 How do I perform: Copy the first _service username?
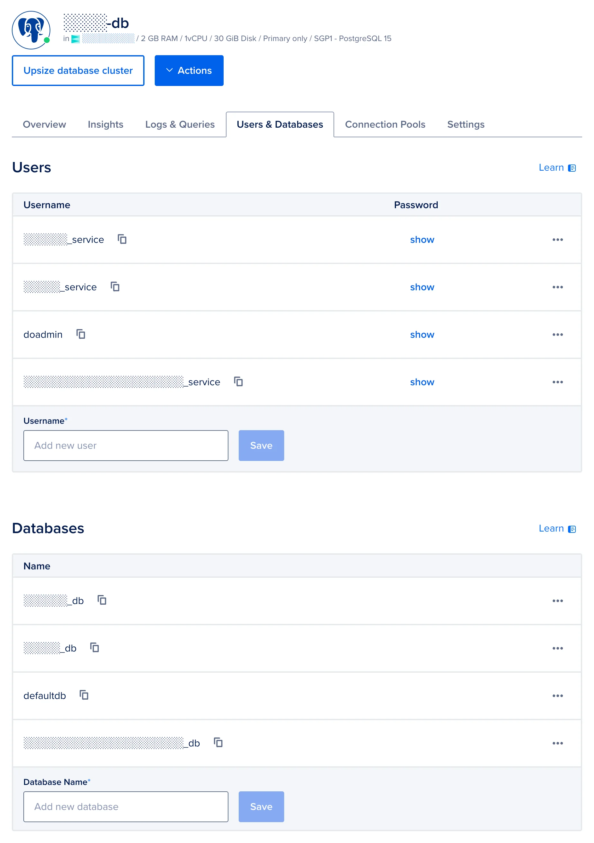[122, 239]
